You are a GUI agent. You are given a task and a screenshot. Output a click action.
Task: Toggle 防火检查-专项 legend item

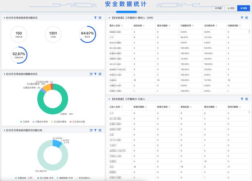(x=45, y=178)
